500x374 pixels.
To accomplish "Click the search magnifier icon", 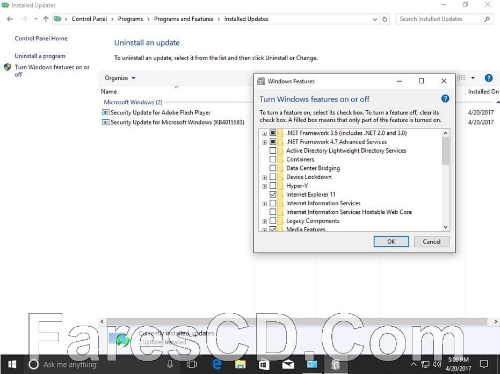I will (487, 19).
